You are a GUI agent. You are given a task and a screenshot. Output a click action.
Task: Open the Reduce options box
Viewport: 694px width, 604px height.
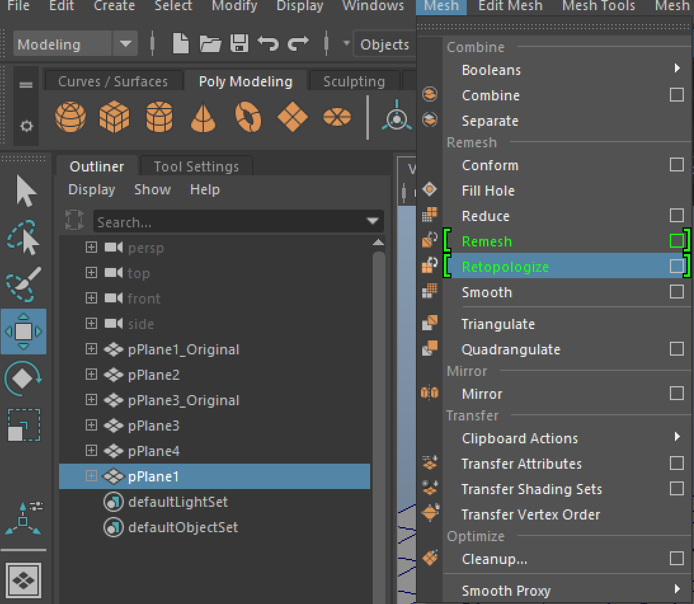[677, 216]
